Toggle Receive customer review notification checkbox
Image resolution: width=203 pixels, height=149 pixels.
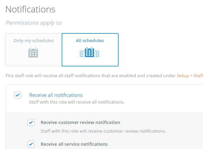pyautogui.click(x=31, y=122)
